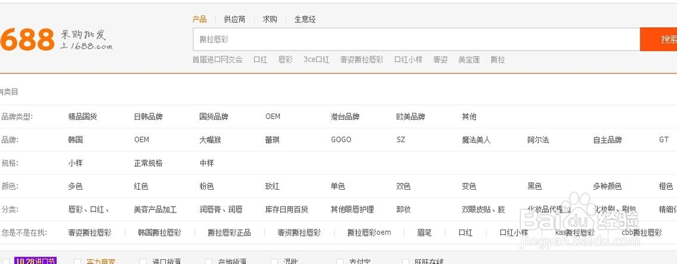Viewport: 677px width, 264px height.
Task: Switch to the 求购 search tab
Action: tap(270, 20)
